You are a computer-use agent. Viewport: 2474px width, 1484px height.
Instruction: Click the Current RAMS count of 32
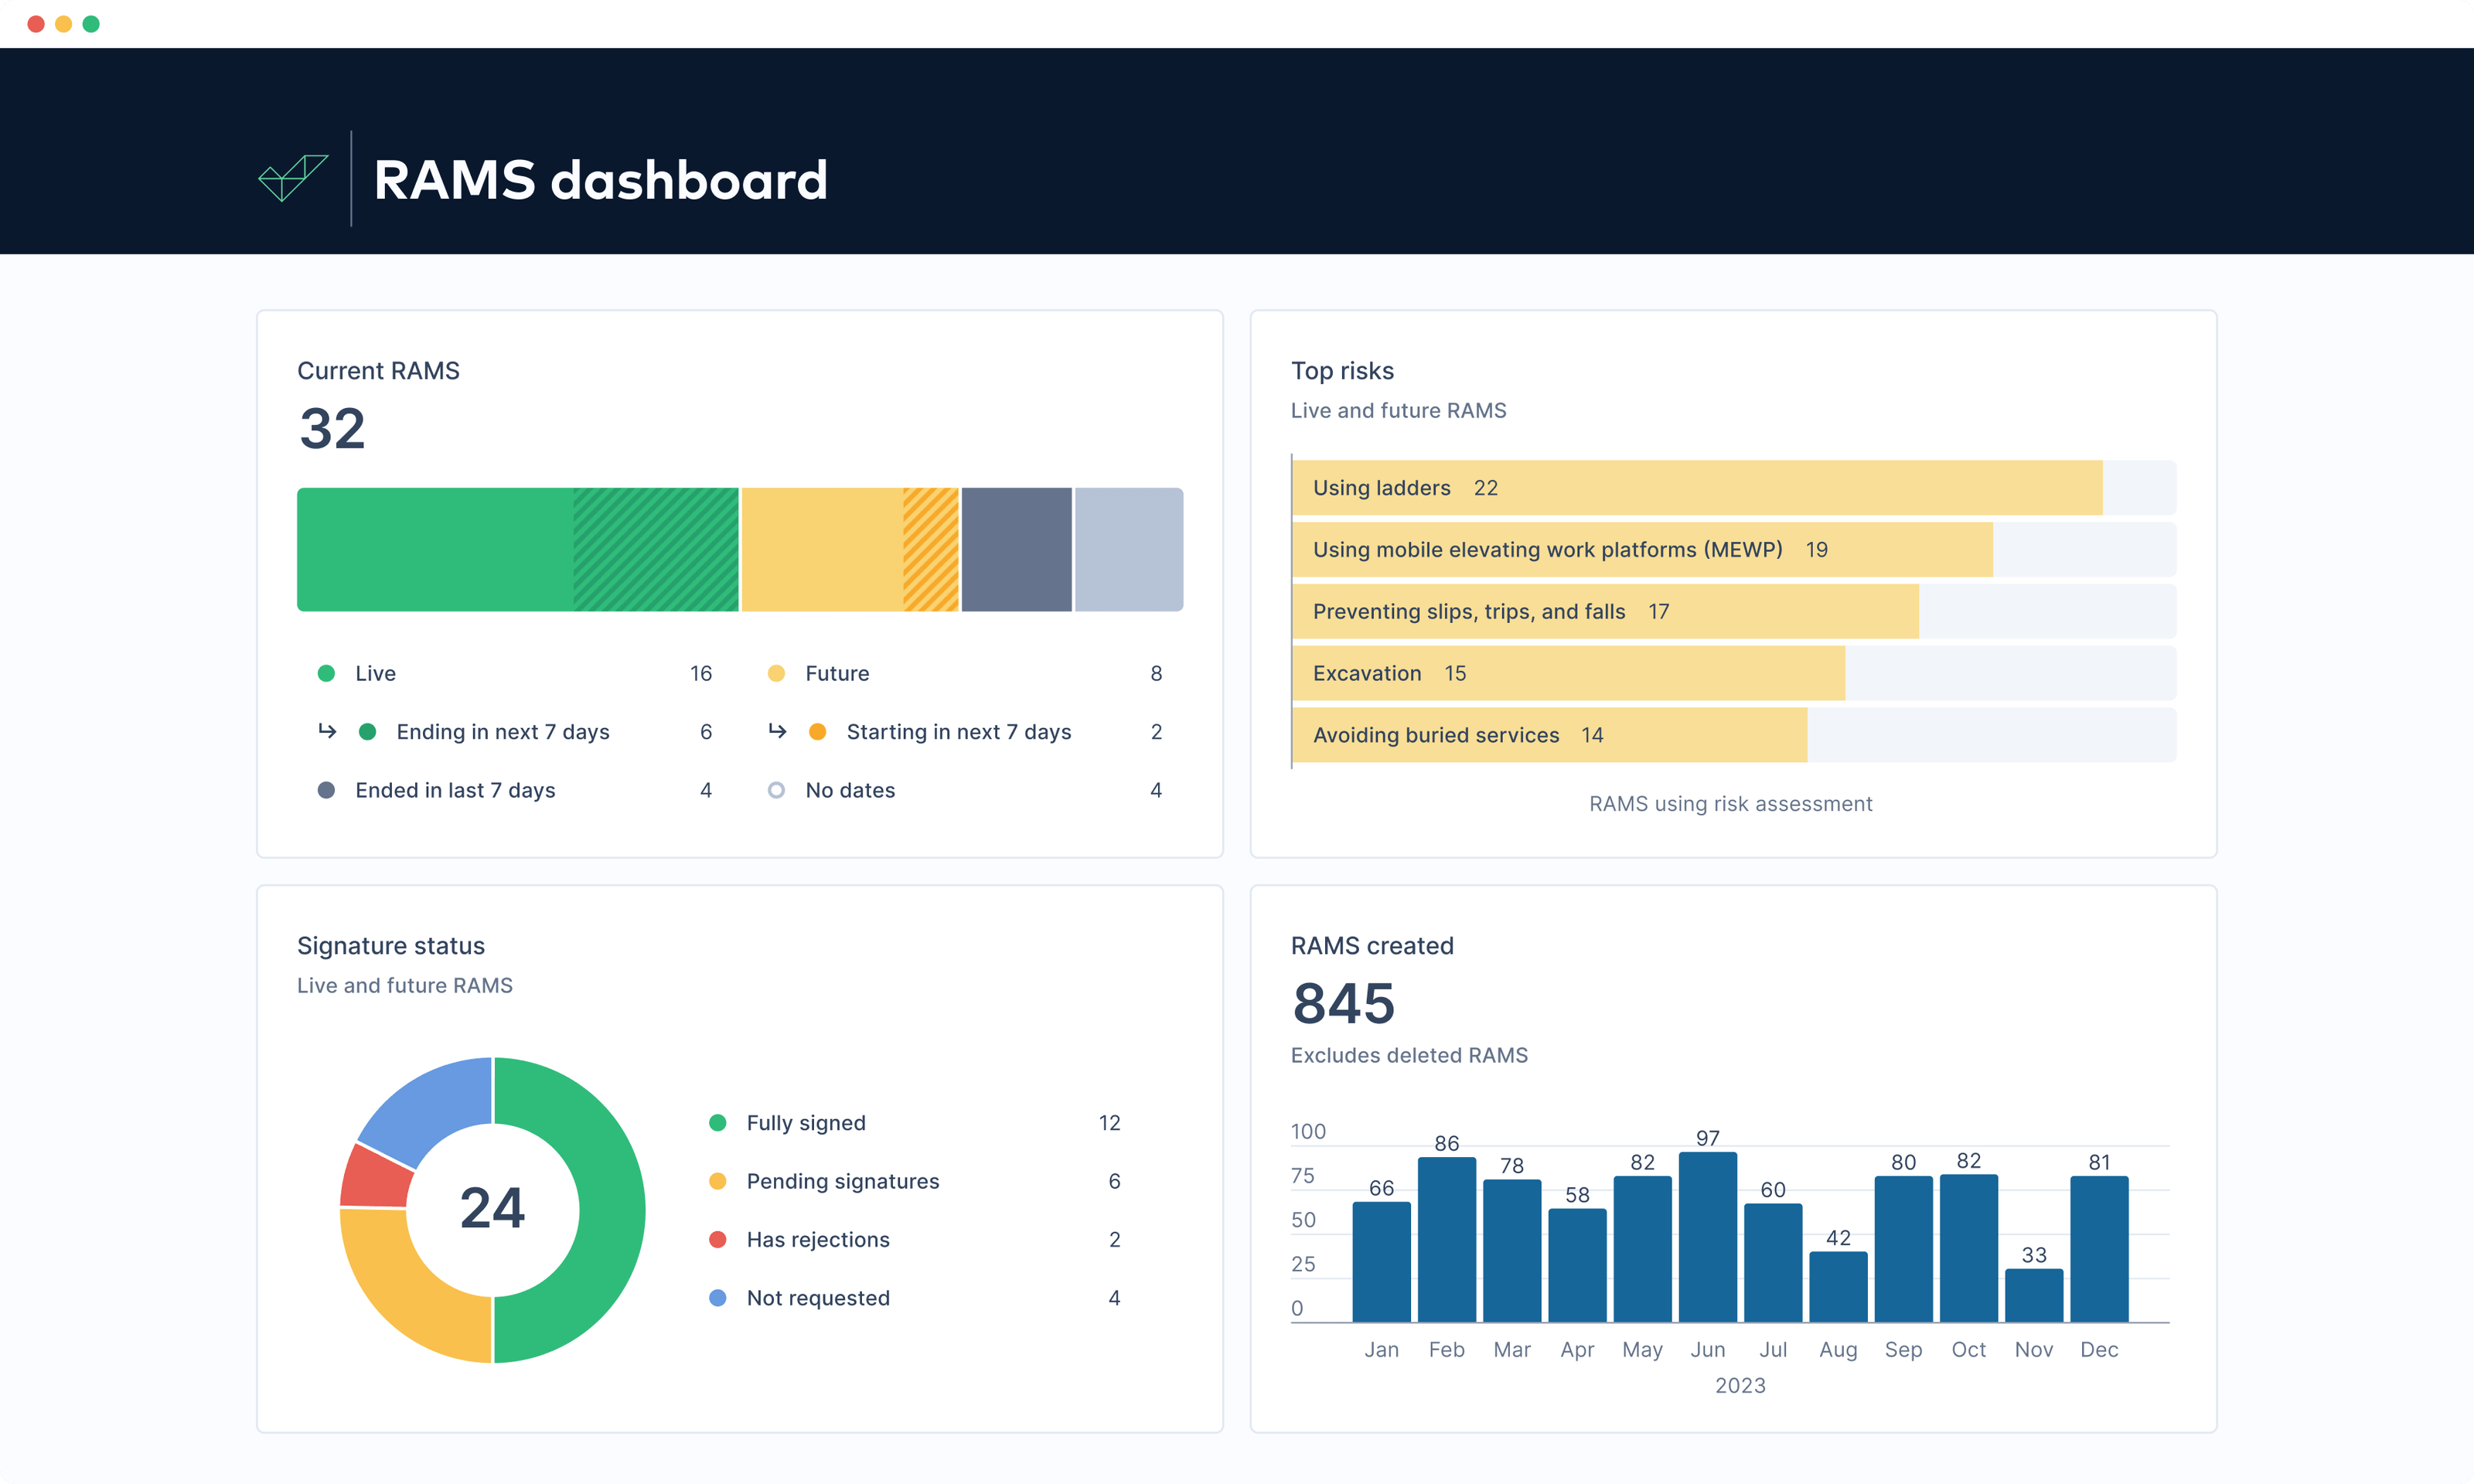pyautogui.click(x=332, y=428)
